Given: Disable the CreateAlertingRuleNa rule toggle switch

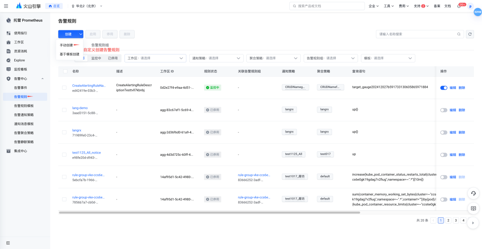Looking at the screenshot, I should click(444, 88).
